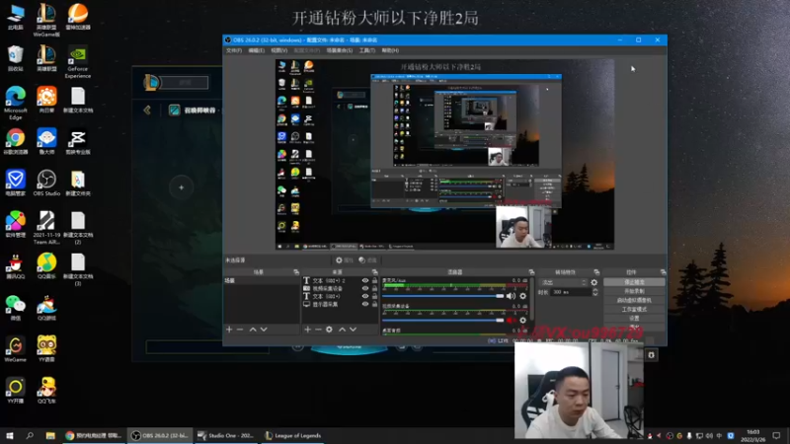Open 腾讯QQ desktop icon
790x444 pixels.
pyautogui.click(x=16, y=265)
